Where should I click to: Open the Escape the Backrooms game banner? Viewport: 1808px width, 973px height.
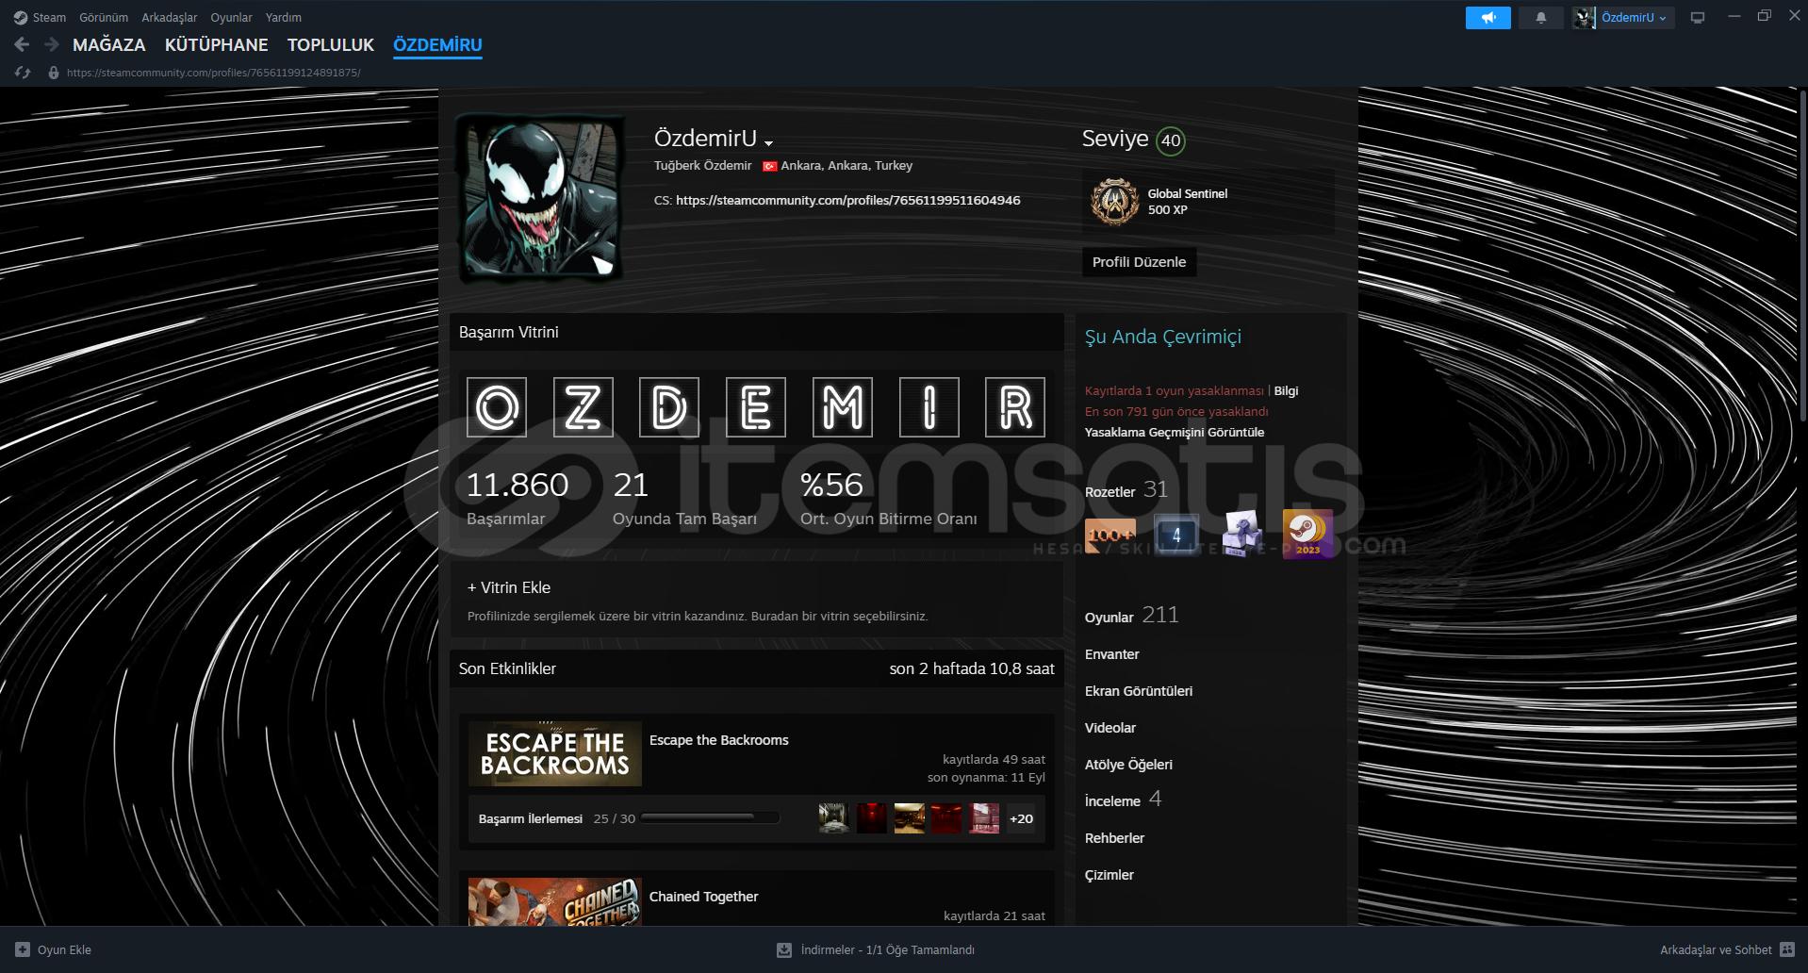click(555, 754)
